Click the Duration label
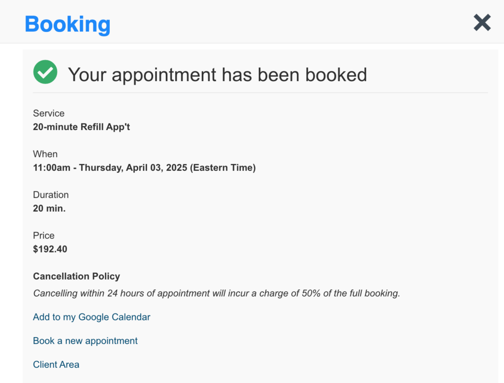Image resolution: width=504 pixels, height=383 pixels. [x=51, y=195]
